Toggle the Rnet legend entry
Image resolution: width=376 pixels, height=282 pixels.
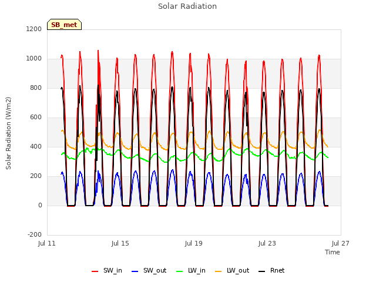tap(271, 270)
